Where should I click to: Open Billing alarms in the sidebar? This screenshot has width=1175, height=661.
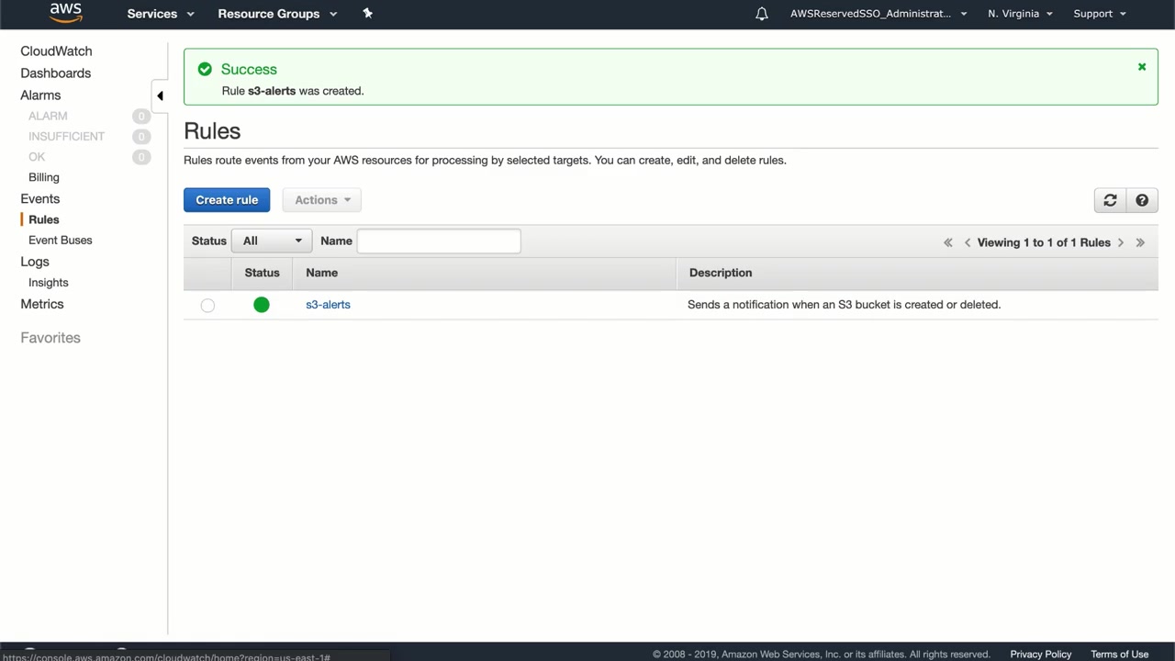point(44,177)
